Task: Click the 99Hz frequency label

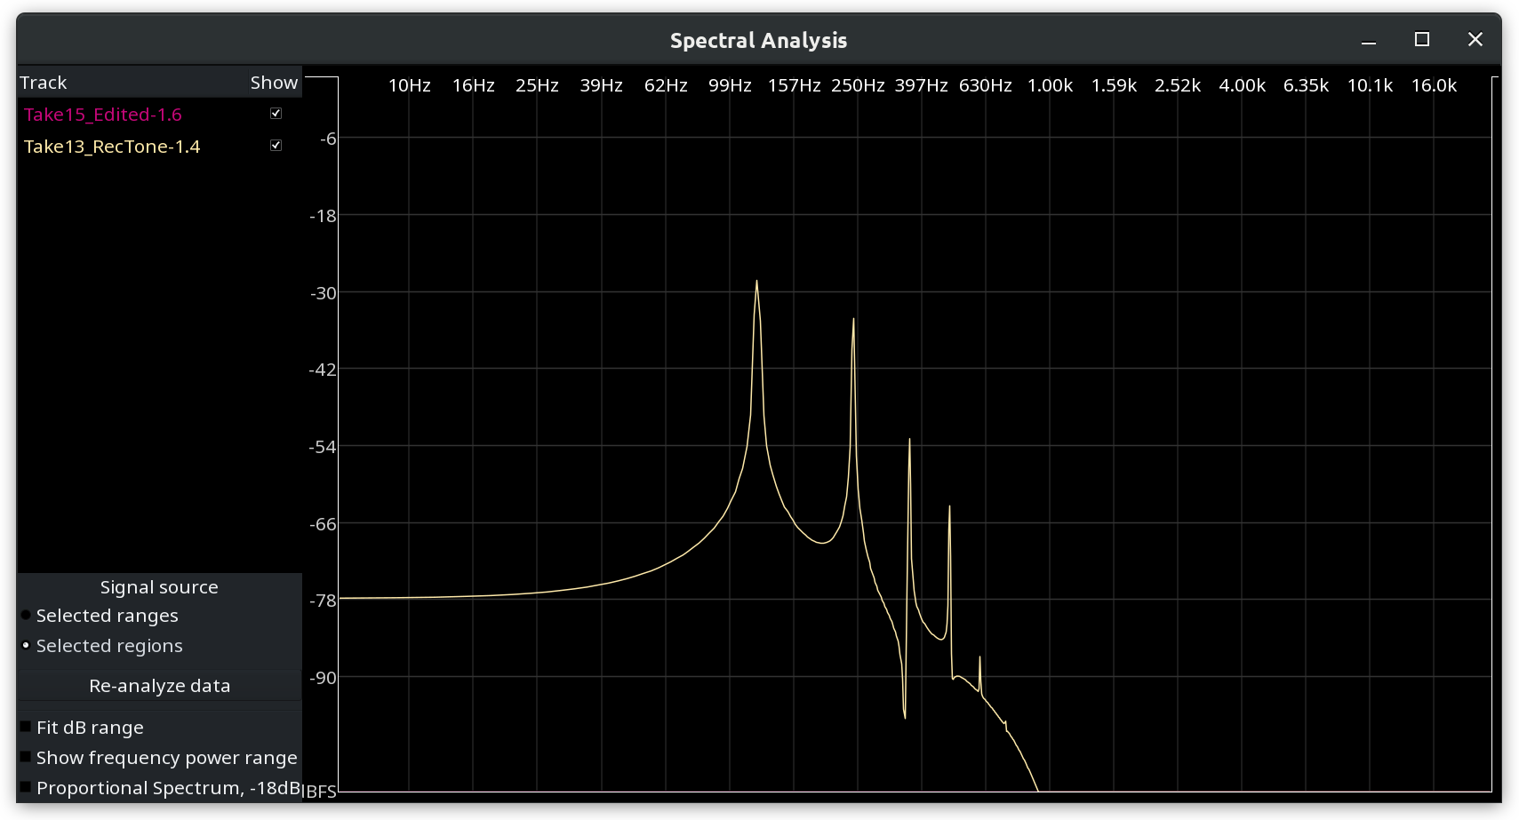Action: (x=730, y=85)
